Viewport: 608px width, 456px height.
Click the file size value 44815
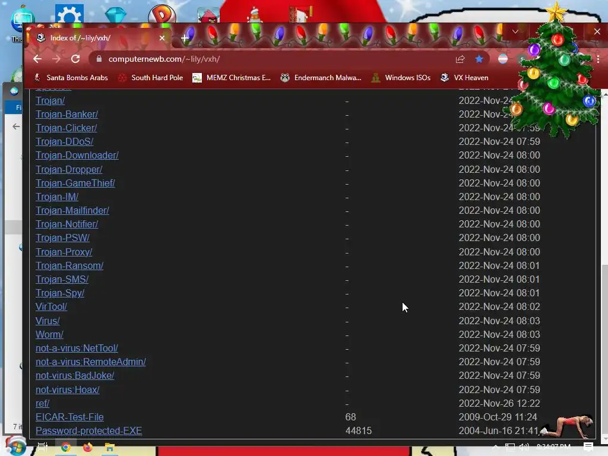pyautogui.click(x=358, y=430)
